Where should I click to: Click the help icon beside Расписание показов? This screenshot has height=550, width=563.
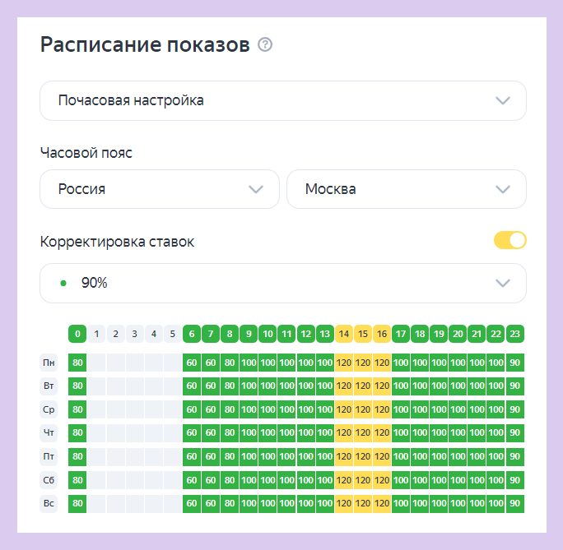tap(265, 44)
